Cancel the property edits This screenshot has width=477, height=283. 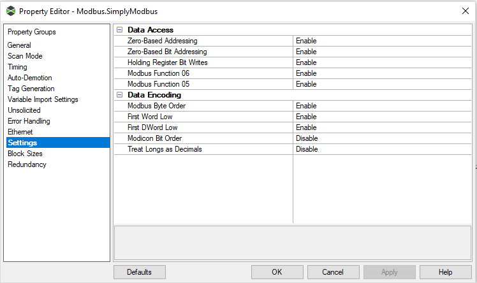[333, 272]
